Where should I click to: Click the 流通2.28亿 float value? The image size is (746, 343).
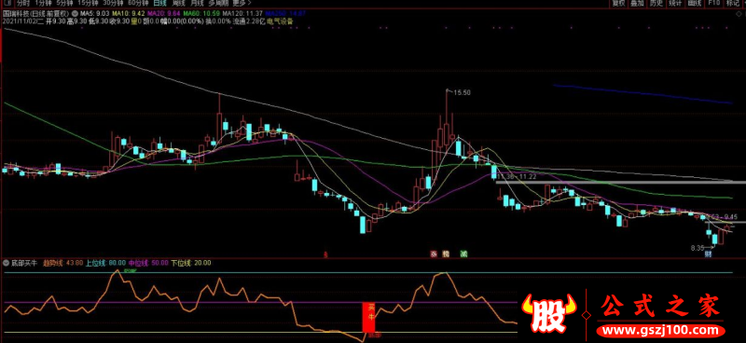coord(249,21)
